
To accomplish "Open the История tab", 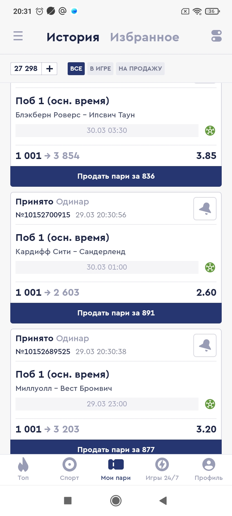I will tap(73, 37).
